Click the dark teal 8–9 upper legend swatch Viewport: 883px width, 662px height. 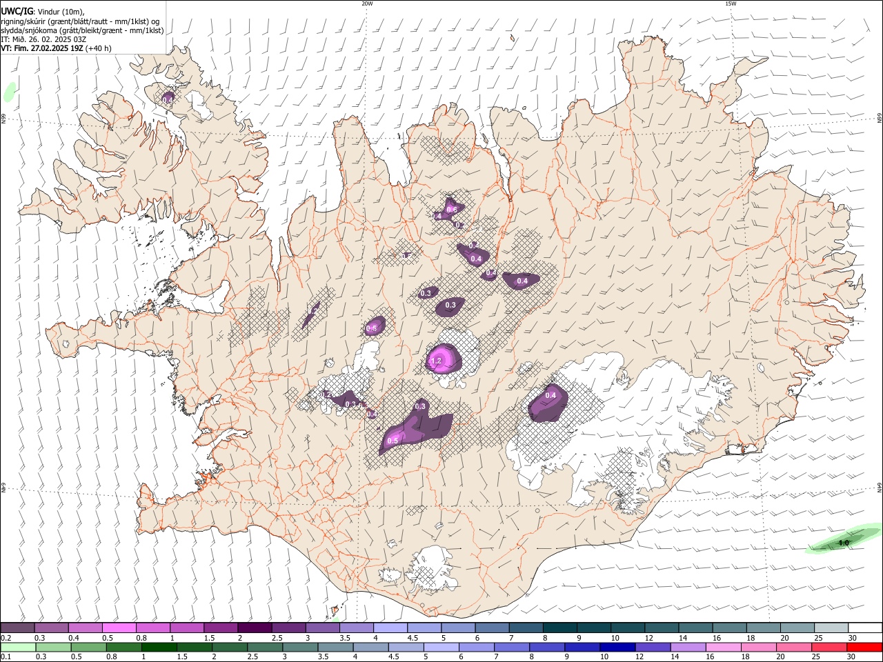pos(560,628)
